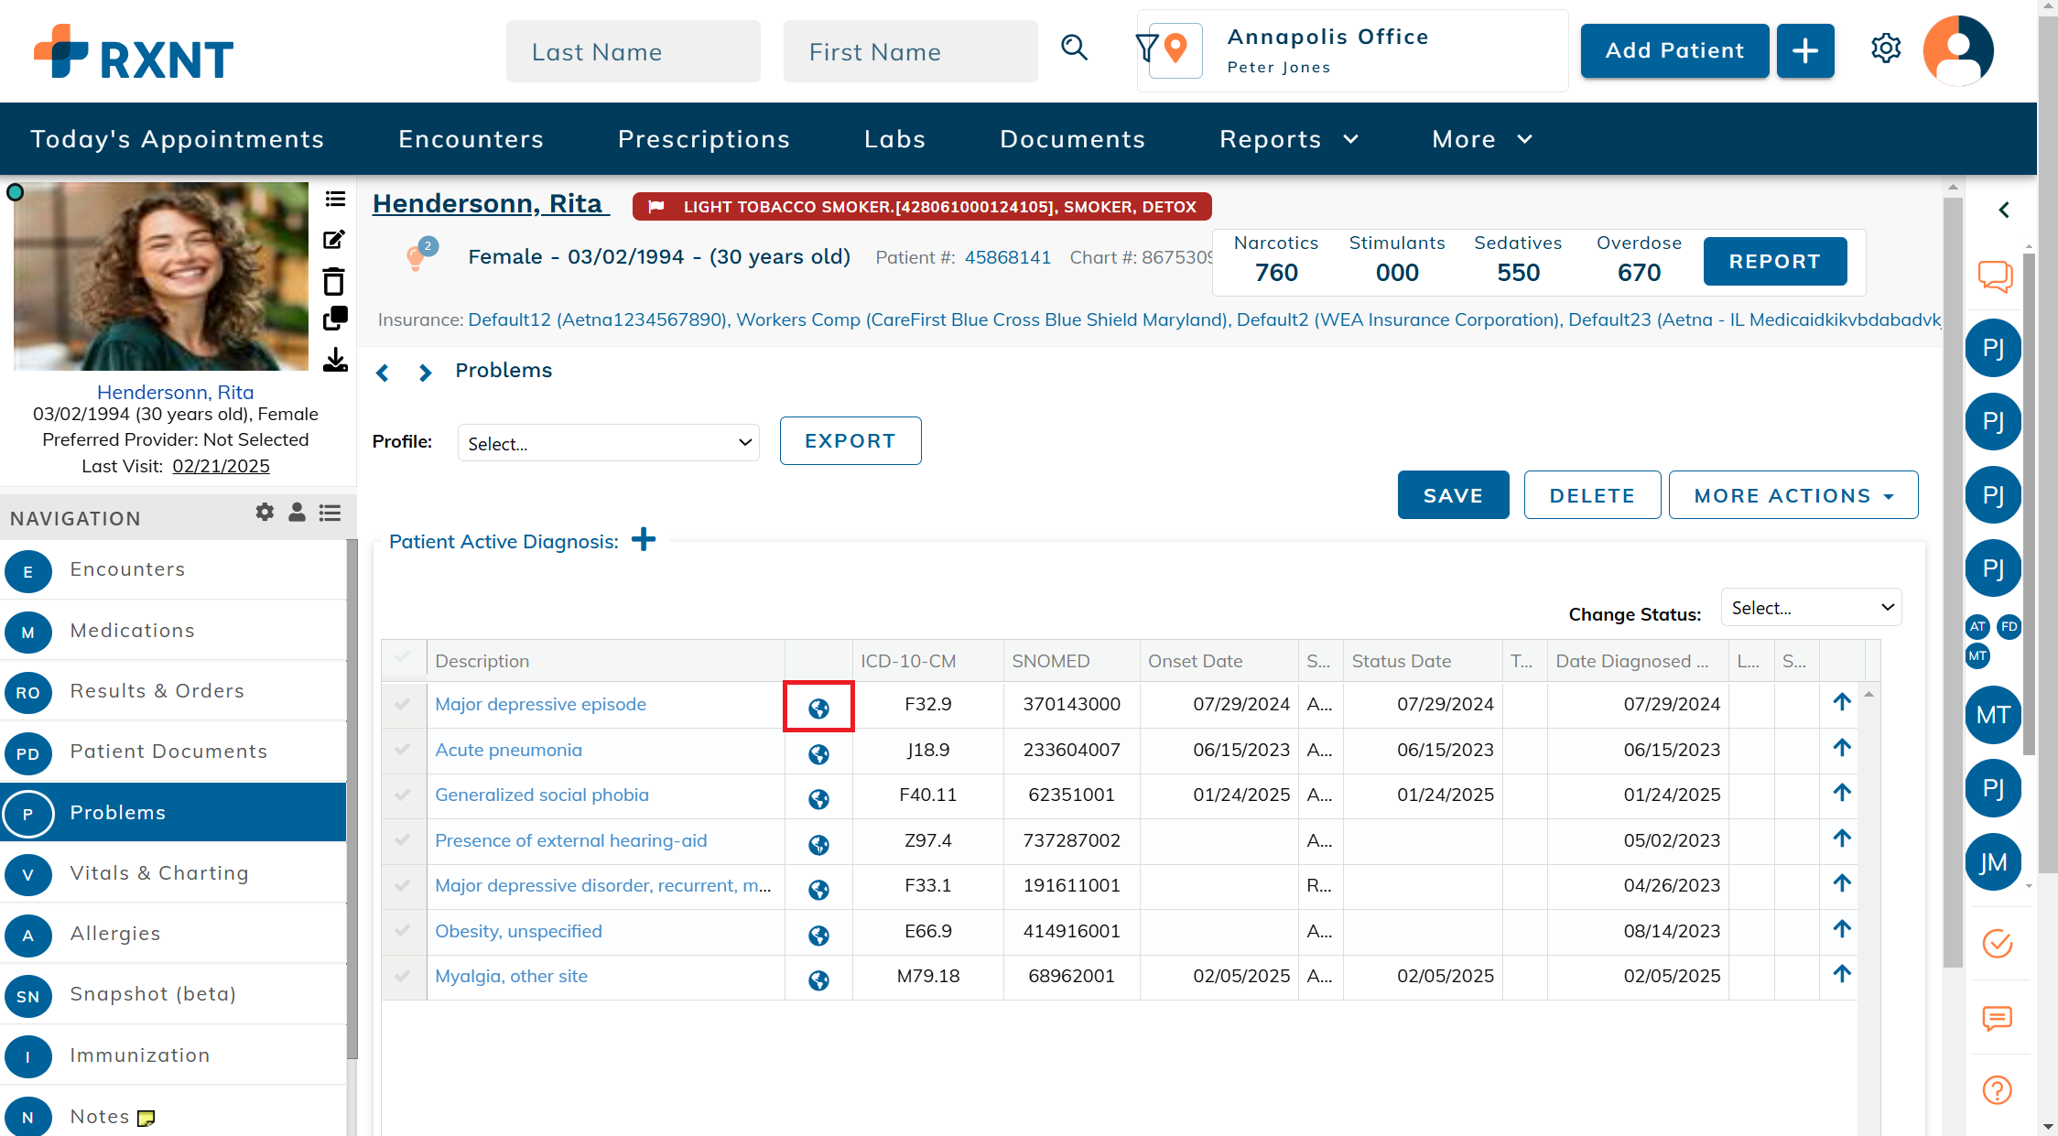Open Today's Appointments tab

point(177,139)
